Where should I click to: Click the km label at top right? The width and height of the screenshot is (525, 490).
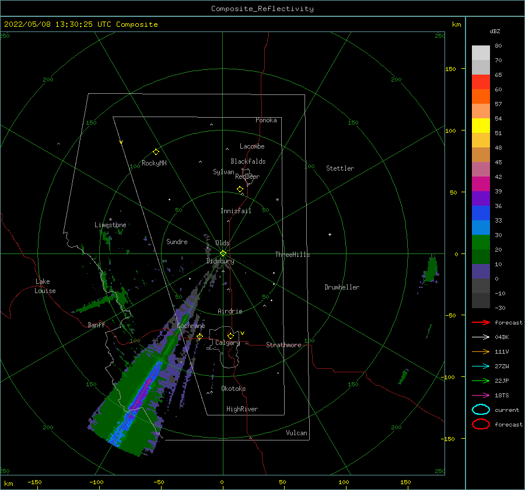(x=457, y=24)
